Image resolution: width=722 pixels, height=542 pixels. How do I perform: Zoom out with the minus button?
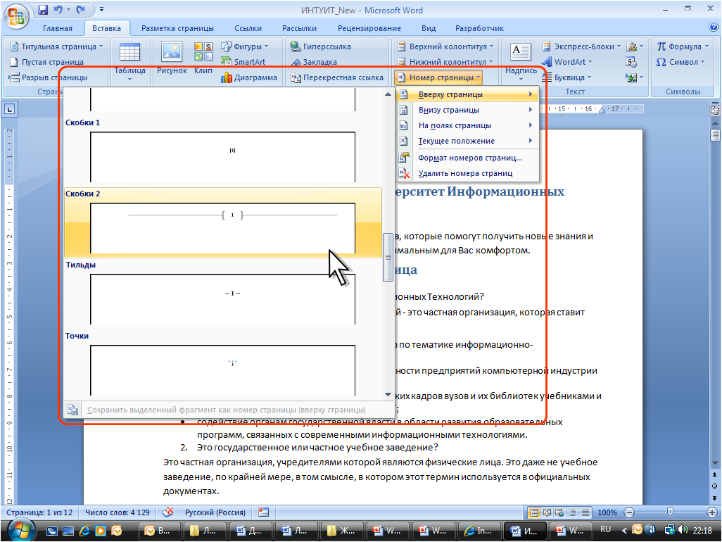(x=629, y=512)
